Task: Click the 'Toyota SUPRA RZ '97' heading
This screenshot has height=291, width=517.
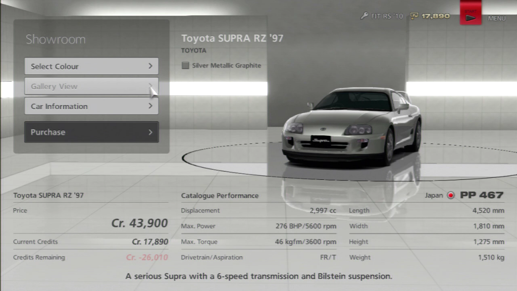Action: [x=232, y=38]
